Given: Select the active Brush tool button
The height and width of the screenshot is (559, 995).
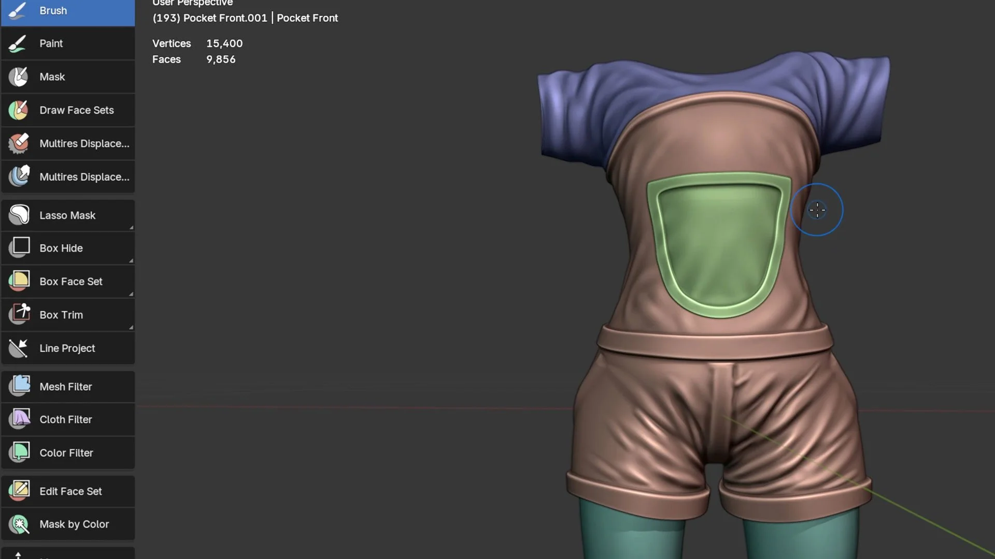Looking at the screenshot, I should (x=67, y=11).
